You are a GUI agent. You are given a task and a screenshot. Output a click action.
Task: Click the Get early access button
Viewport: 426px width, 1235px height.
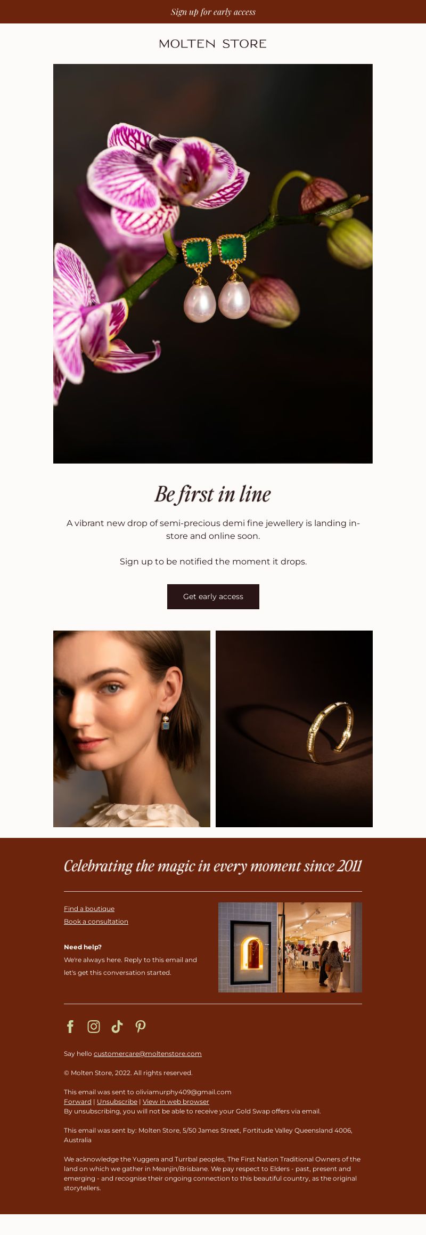tap(213, 596)
